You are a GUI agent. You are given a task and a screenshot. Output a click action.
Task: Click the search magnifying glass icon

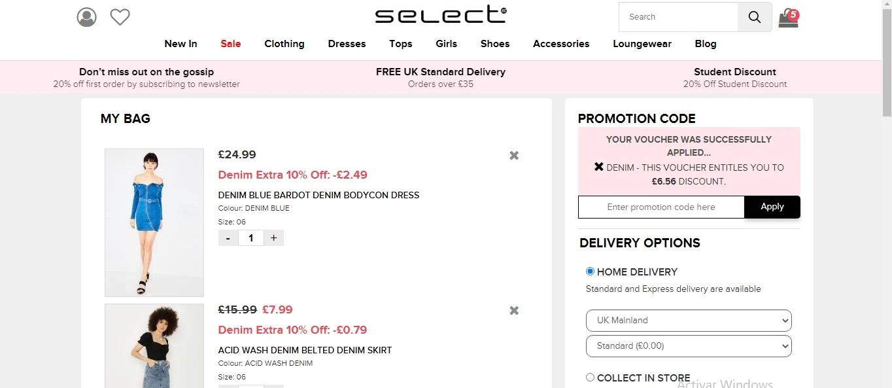(x=755, y=18)
